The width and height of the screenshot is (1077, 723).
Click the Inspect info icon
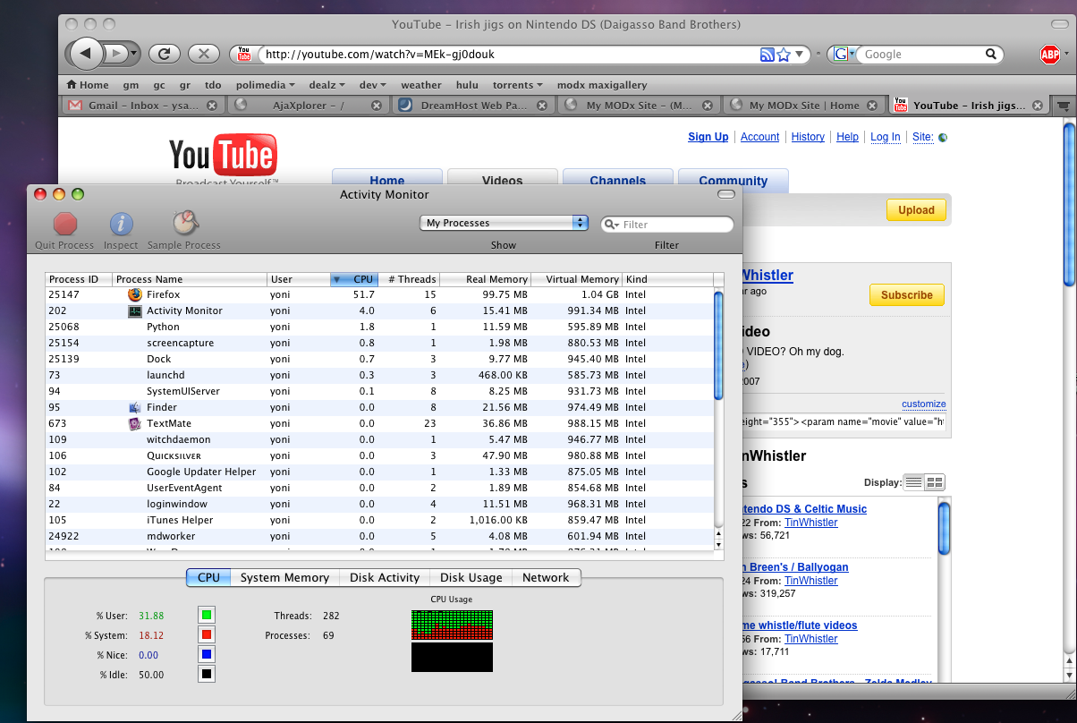tap(121, 224)
